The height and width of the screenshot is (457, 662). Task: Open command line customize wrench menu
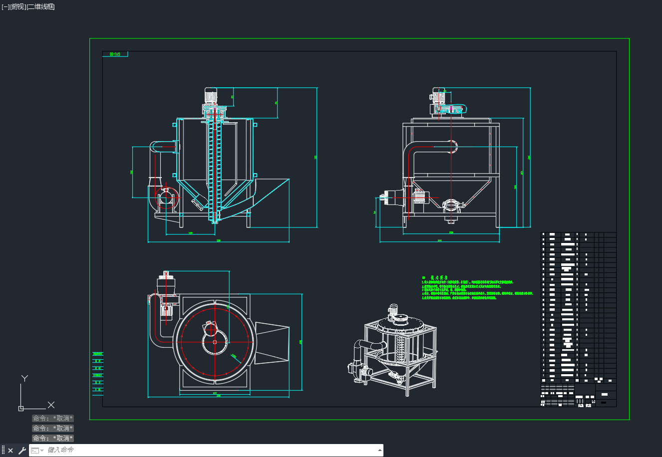point(22,451)
